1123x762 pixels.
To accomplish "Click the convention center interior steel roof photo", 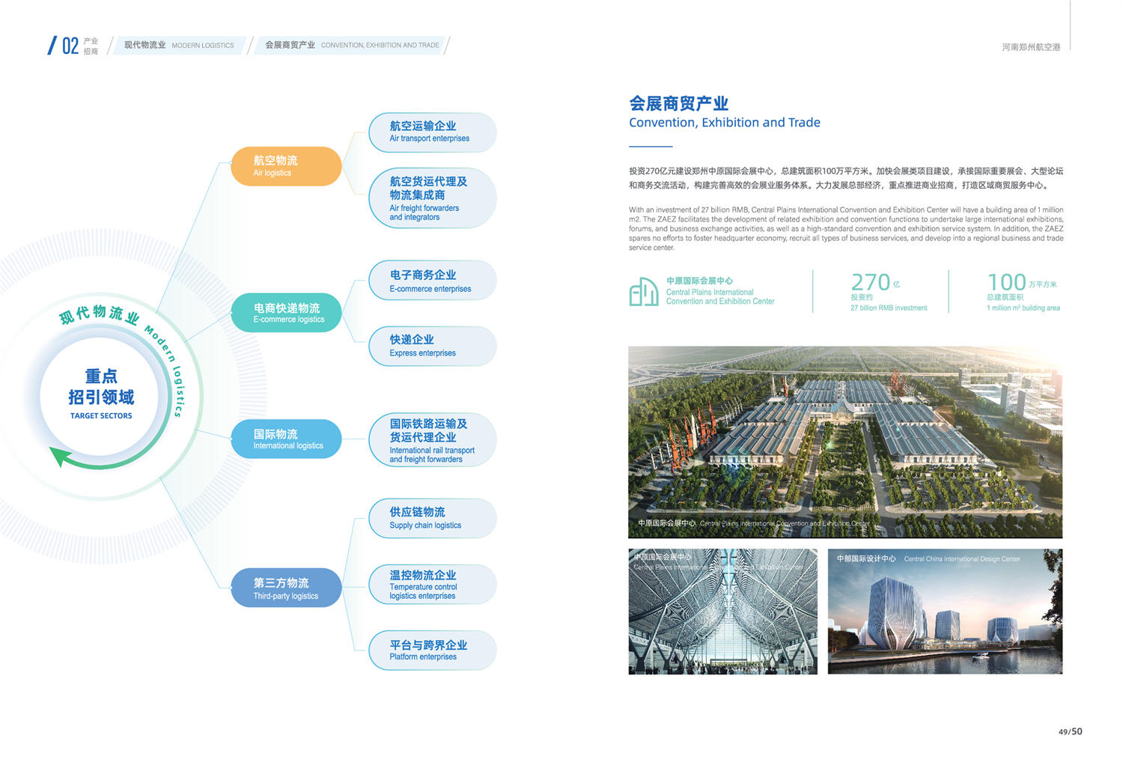I will [x=722, y=612].
